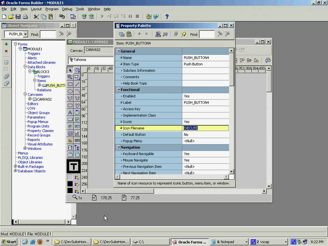Click the Connect database plug icon
328x246 pixels.
[62, 16]
